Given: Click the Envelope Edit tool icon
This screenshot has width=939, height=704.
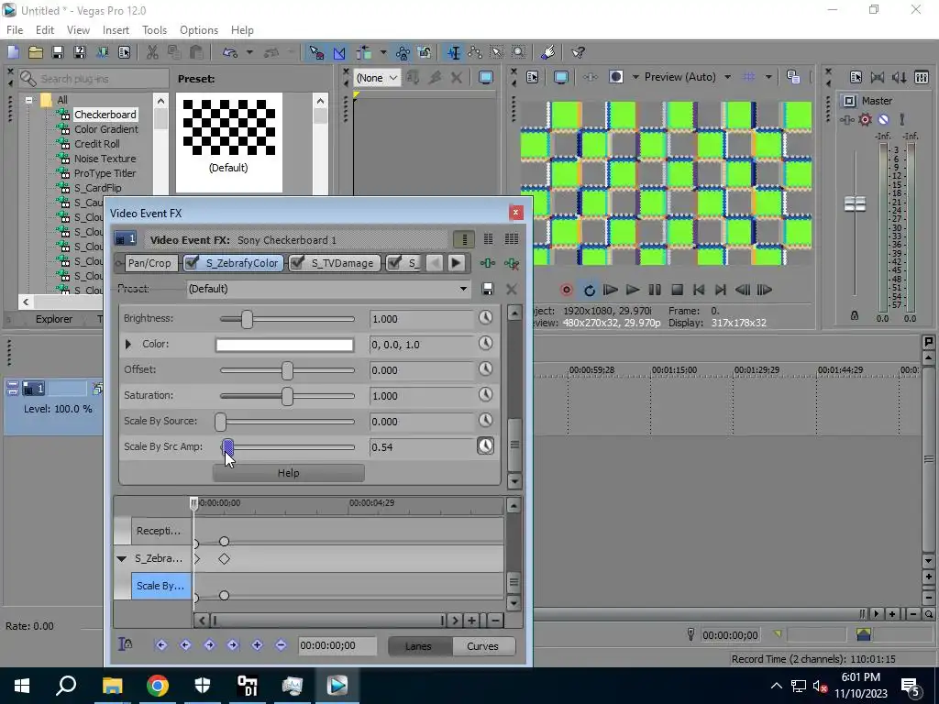Looking at the screenshot, I should [x=476, y=52].
